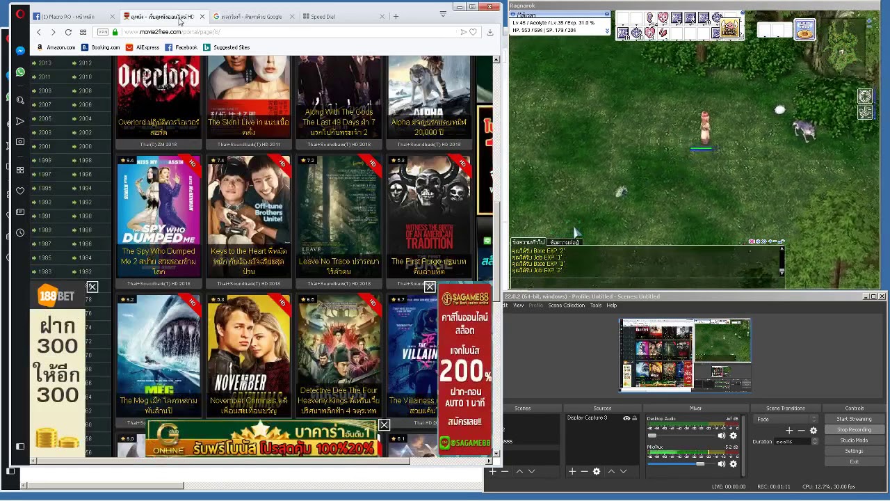Toggle lock on Display Capture 3
Viewport: 890px width, 501px height.
pyautogui.click(x=634, y=418)
